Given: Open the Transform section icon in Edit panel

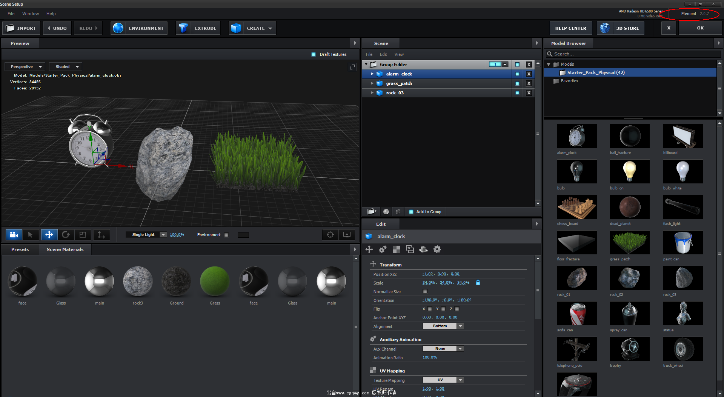Looking at the screenshot, I should pos(369,249).
